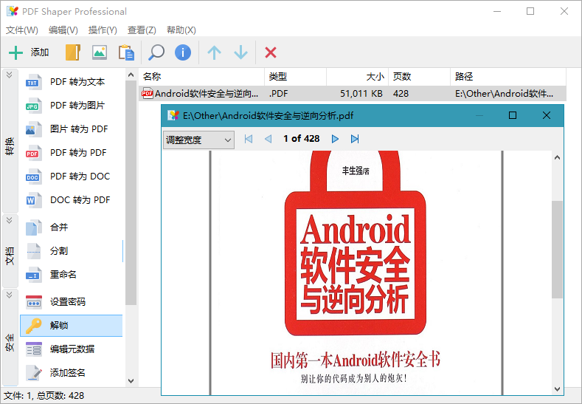Go to next page in preview
The width and height of the screenshot is (582, 404).
point(335,139)
